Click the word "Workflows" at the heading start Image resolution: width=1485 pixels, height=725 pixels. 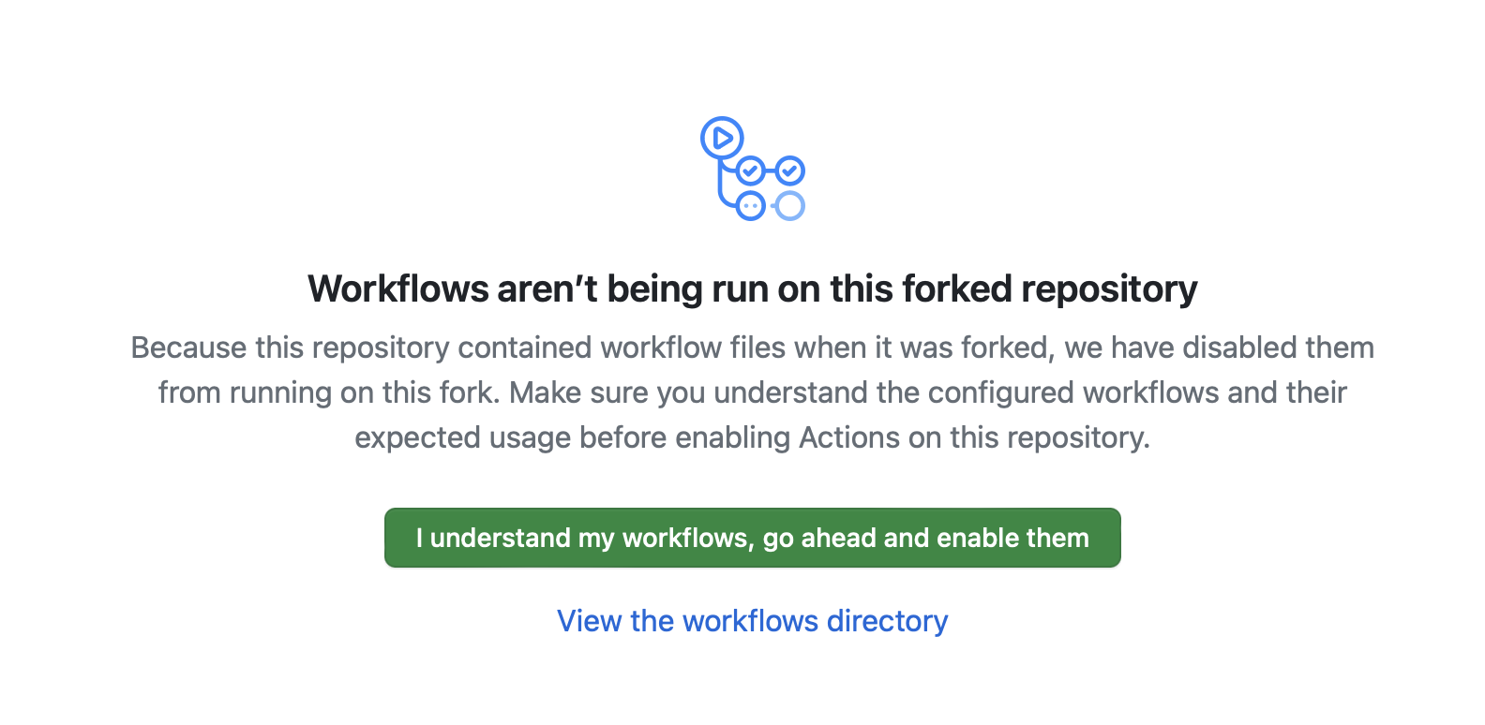tap(398, 289)
